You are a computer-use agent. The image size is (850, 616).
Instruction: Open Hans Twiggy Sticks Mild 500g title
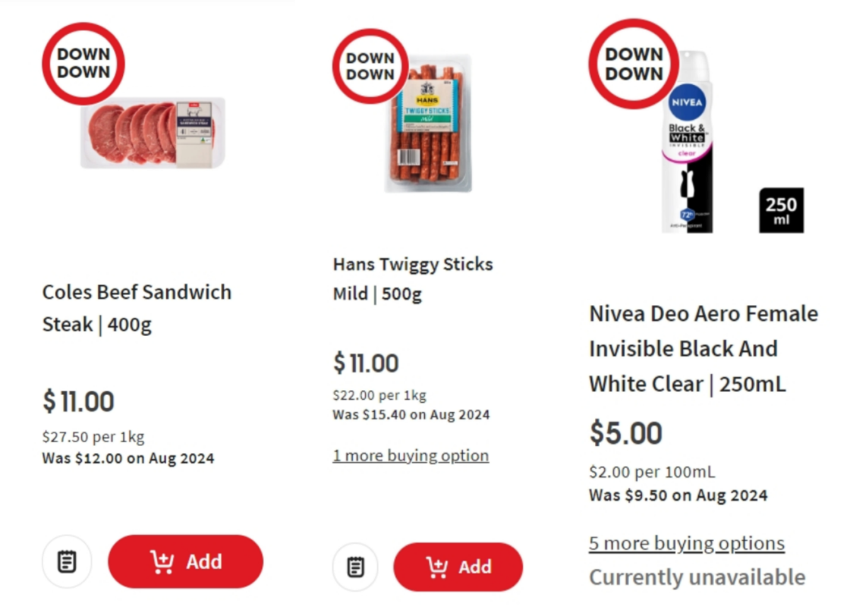412,279
